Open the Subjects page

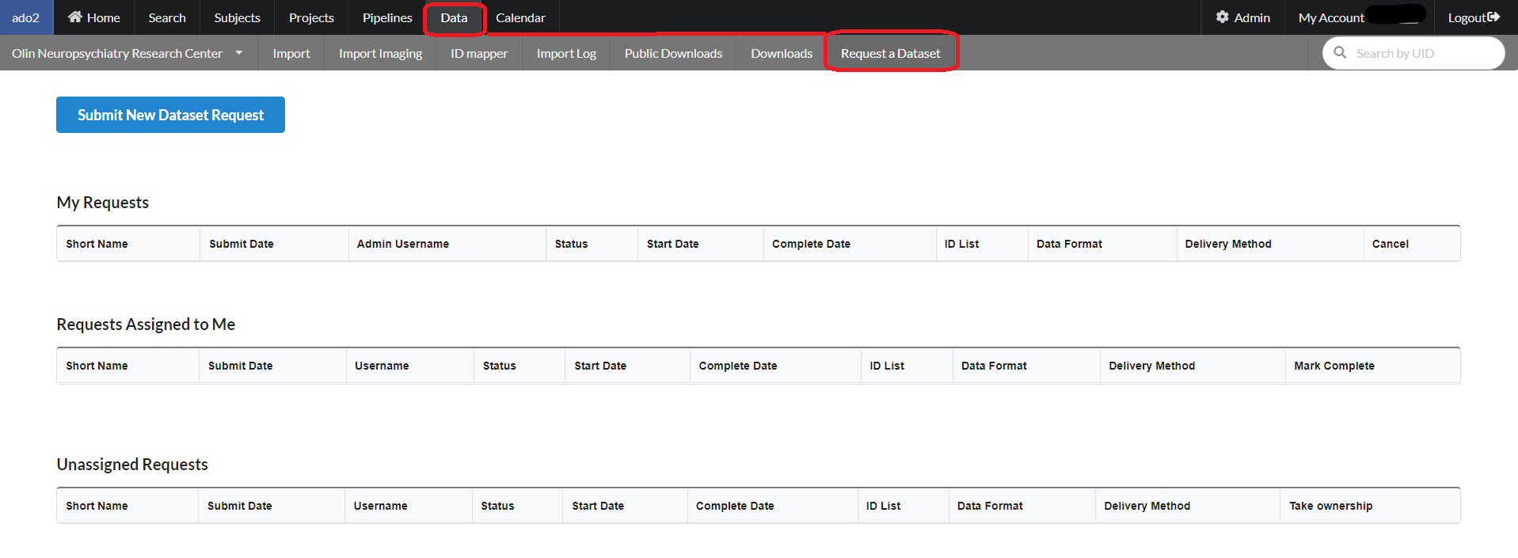237,17
